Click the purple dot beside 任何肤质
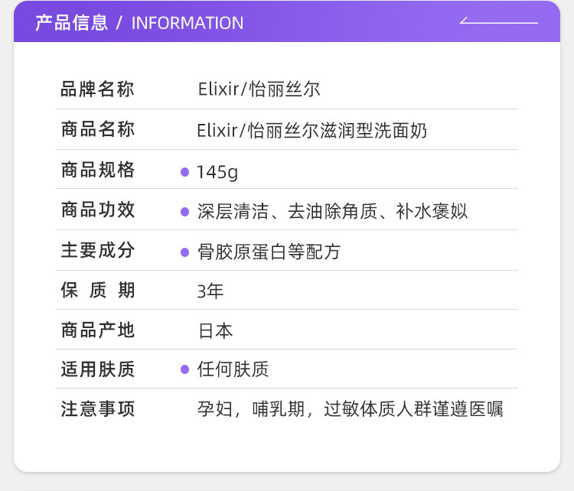This screenshot has height=491, width=574. tap(184, 370)
